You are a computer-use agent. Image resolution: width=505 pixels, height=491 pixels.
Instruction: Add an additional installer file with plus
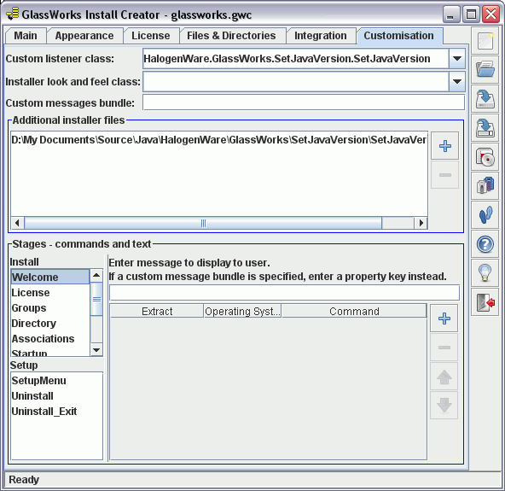tap(444, 146)
